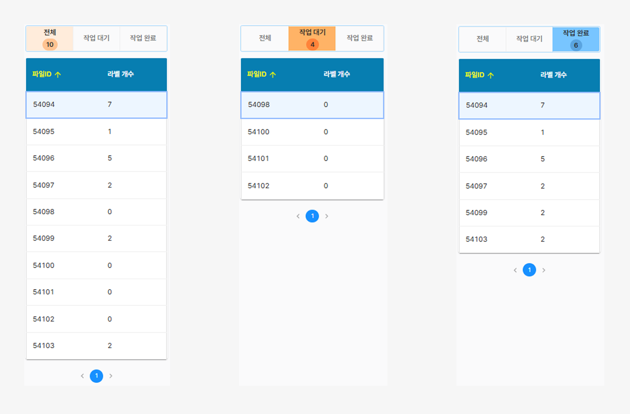The height and width of the screenshot is (414, 630).
Task: Click 라벨 개수 column header in the 6-file panel
Action: pyautogui.click(x=554, y=75)
